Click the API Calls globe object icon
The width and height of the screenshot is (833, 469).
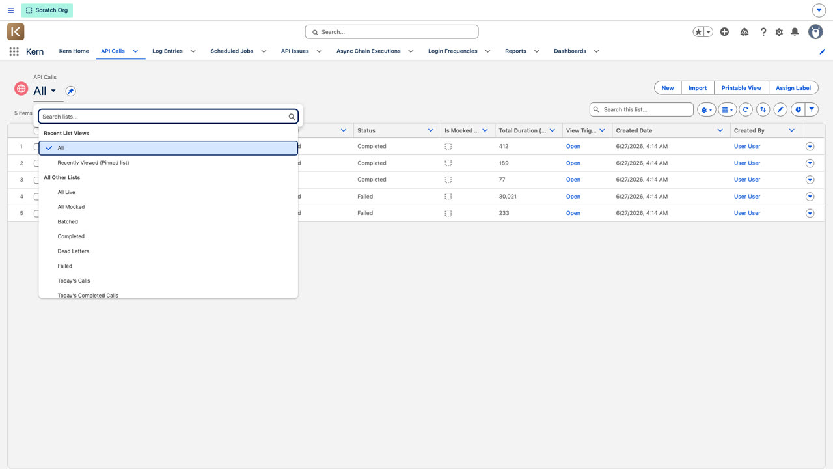21,88
